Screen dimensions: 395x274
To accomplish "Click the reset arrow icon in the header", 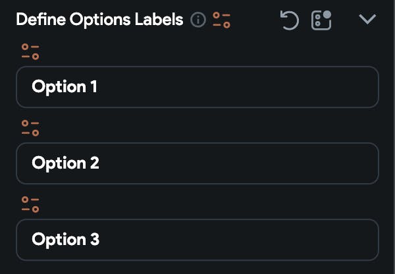I will coord(290,20).
